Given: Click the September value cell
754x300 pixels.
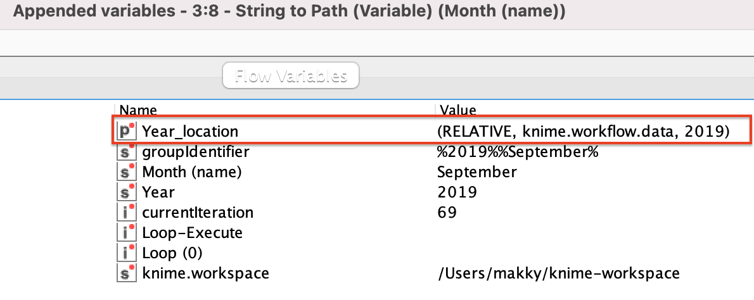Looking at the screenshot, I should coord(476,172).
